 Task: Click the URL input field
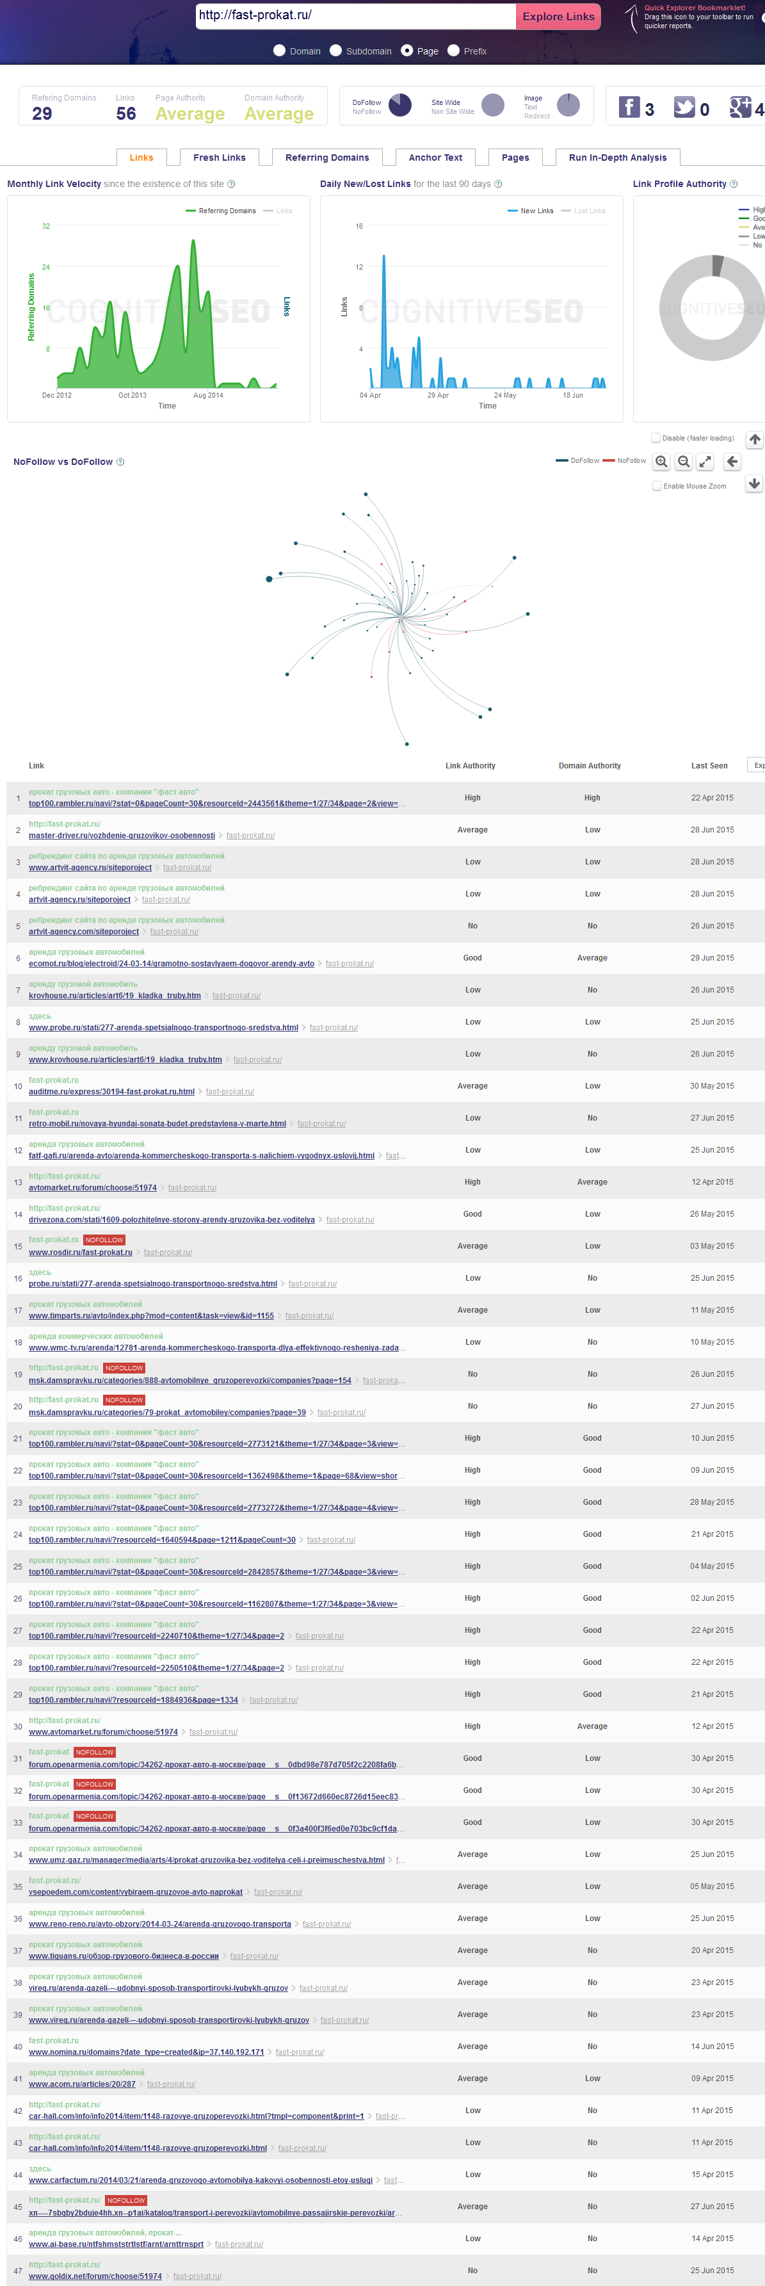(x=355, y=16)
